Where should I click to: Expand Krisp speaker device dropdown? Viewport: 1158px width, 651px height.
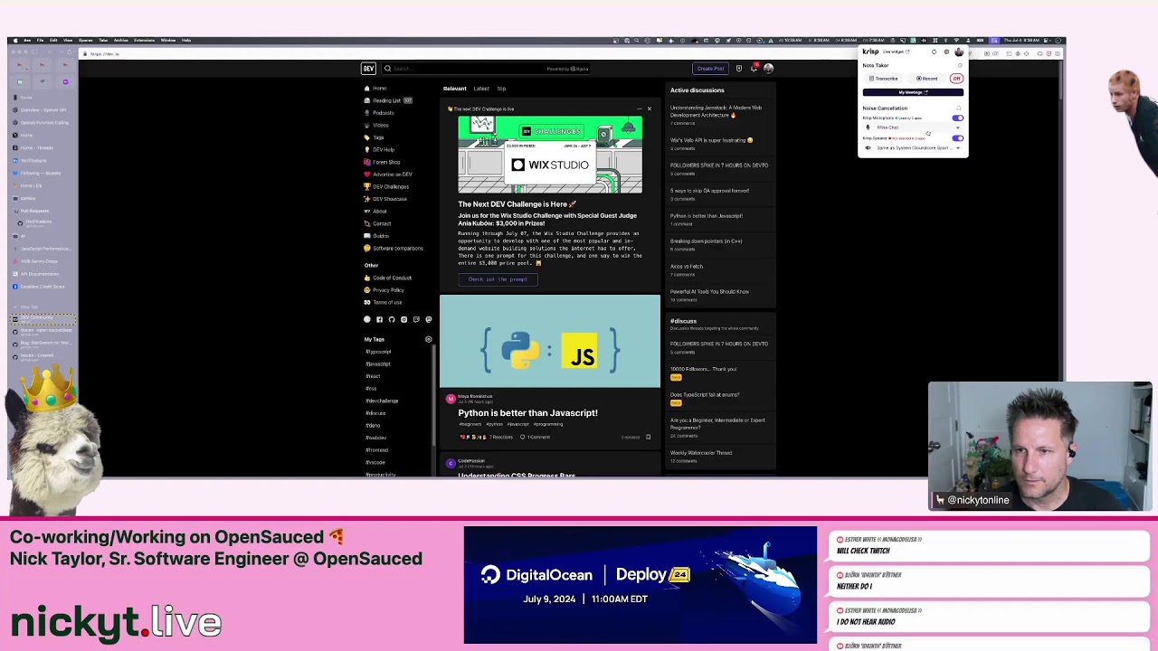pyautogui.click(x=958, y=148)
